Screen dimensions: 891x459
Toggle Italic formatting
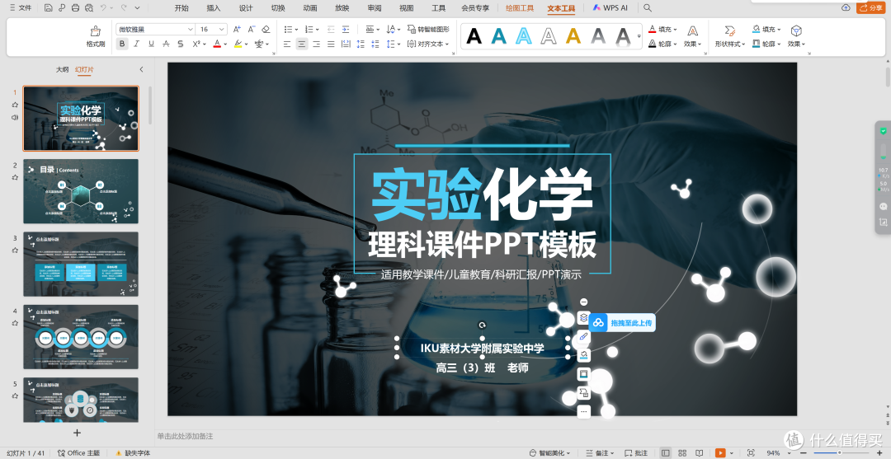pyautogui.click(x=136, y=44)
